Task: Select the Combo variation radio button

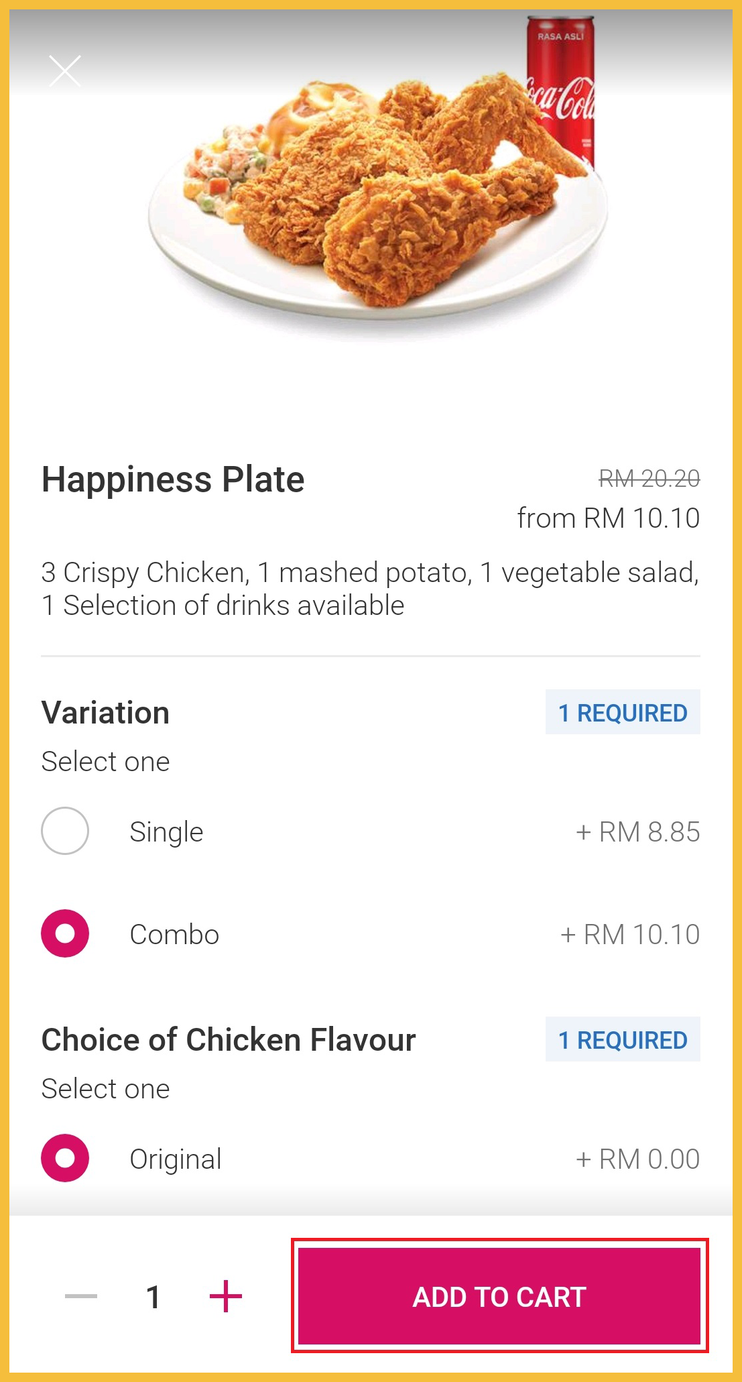Action: (65, 933)
